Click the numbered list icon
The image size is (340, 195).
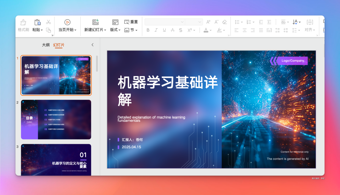pyautogui.click(x=249, y=22)
